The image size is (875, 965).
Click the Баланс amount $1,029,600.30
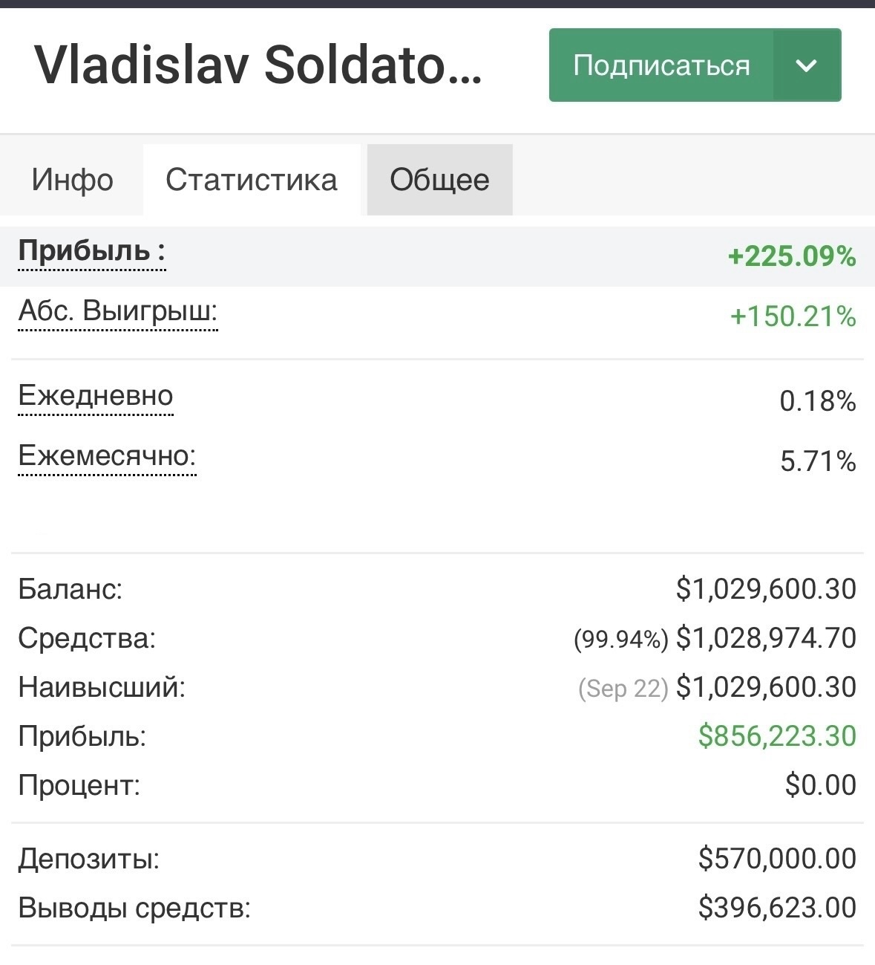(766, 589)
